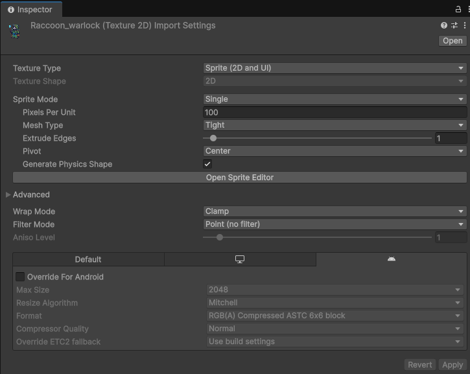Open the Max Size dropdown
470x374 pixels.
coord(335,290)
